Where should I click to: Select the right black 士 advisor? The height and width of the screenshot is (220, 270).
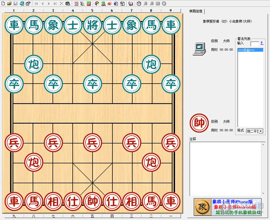click(x=112, y=25)
